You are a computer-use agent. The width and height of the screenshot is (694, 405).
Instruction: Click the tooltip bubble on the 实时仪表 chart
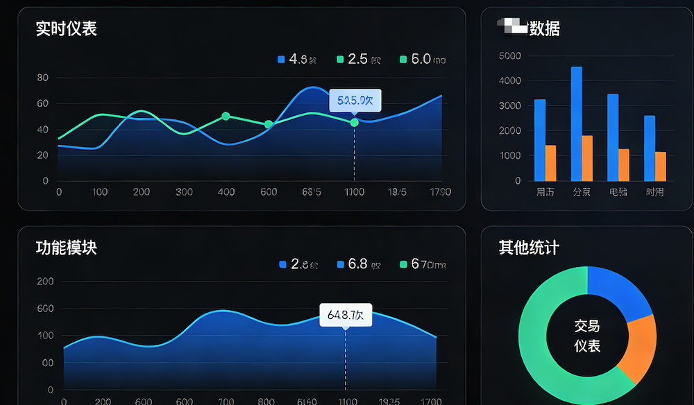[x=355, y=101]
